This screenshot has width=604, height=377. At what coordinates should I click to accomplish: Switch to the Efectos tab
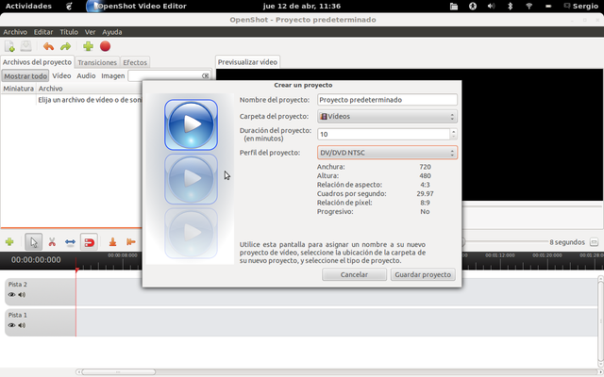pos(135,62)
